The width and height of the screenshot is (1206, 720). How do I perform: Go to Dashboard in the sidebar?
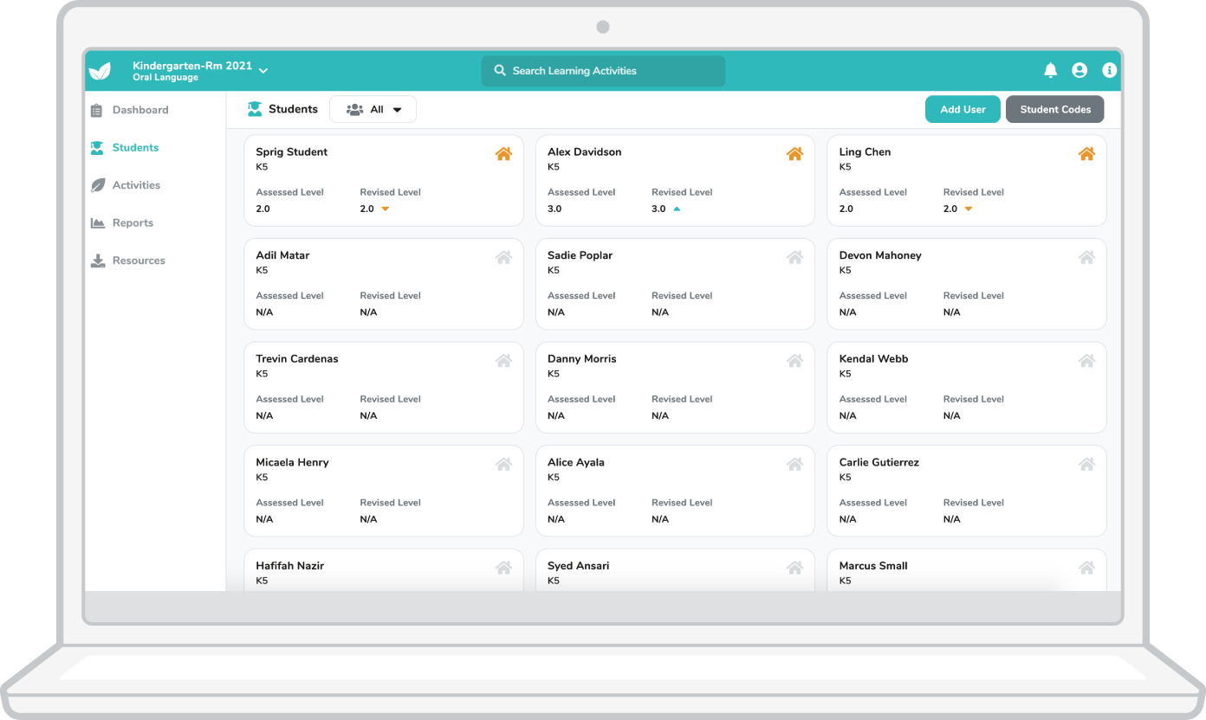coord(139,110)
